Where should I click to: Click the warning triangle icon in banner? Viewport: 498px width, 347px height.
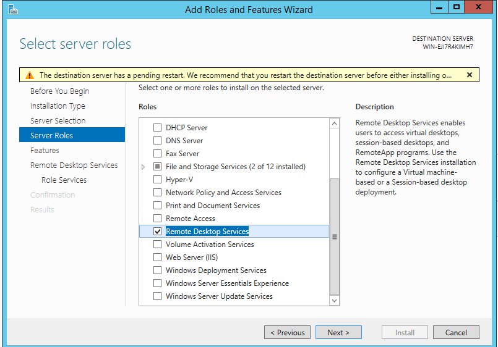[x=30, y=75]
